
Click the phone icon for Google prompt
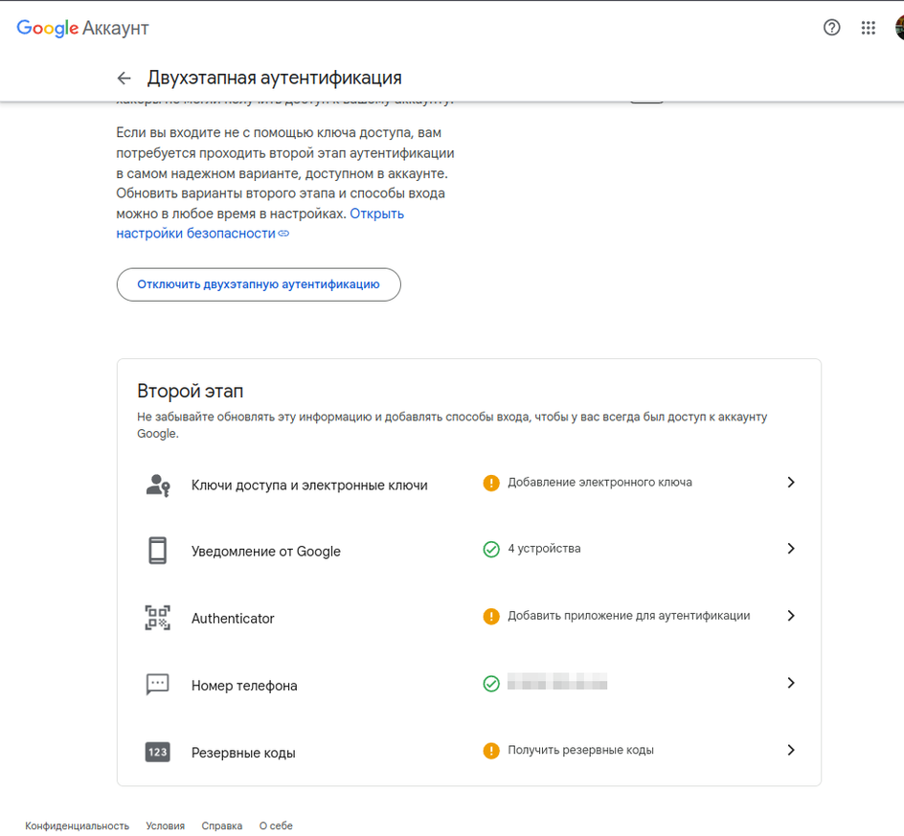[x=157, y=551]
